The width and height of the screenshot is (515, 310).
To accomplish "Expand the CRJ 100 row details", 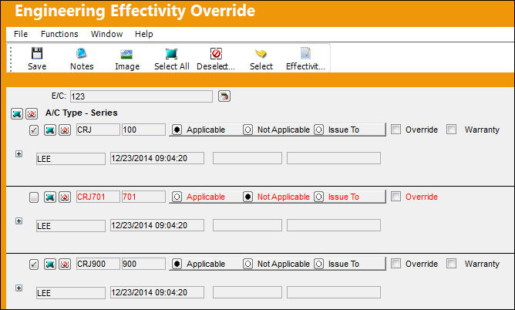I will point(19,153).
